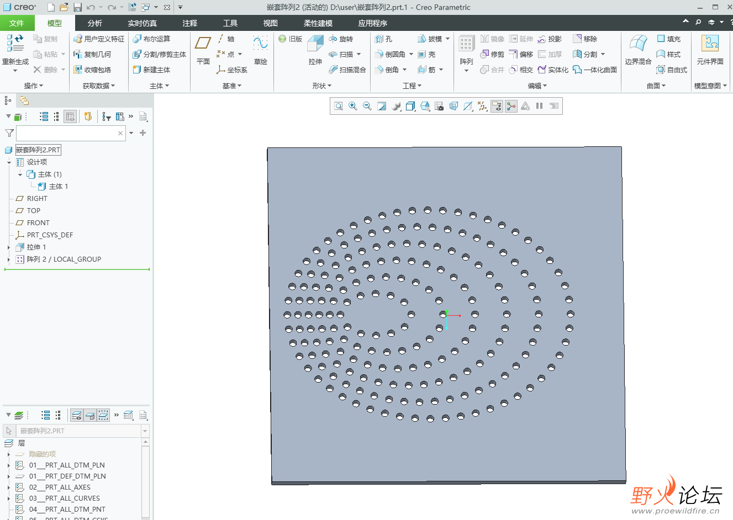Switch to the 视图 tab
The image size is (733, 520).
pyautogui.click(x=271, y=23)
